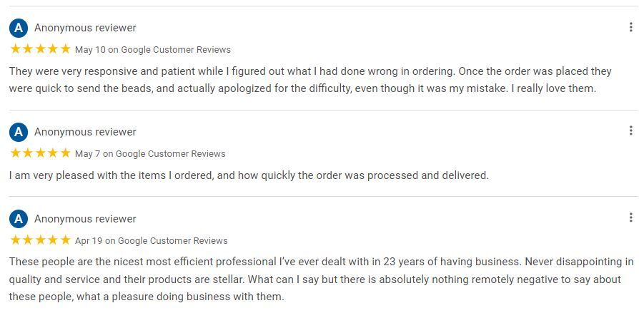Select the Apr 19 reviewer's avatar icon
The image size is (639, 318).
tap(19, 219)
